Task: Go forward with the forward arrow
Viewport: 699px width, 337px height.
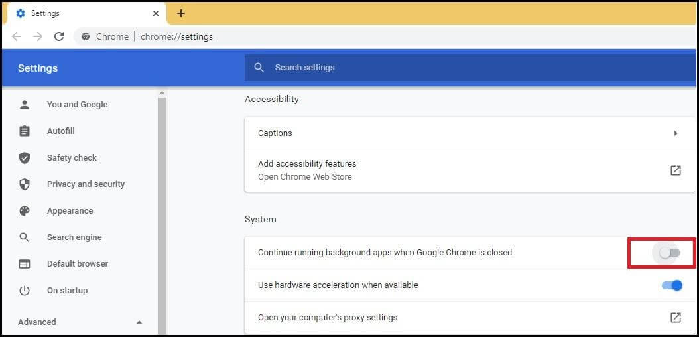Action: (38, 36)
